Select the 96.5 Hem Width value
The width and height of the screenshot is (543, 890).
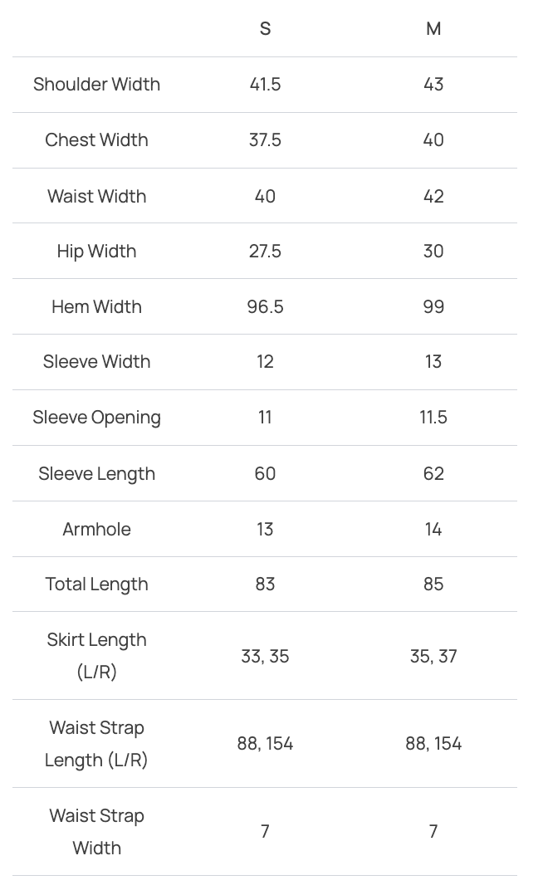pos(265,306)
